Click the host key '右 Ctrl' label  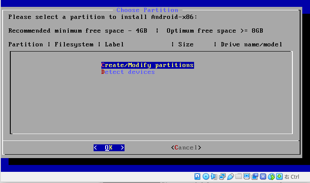coord(292,177)
